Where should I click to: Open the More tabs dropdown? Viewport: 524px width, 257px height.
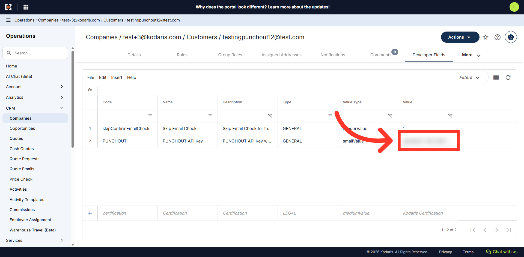[471, 55]
